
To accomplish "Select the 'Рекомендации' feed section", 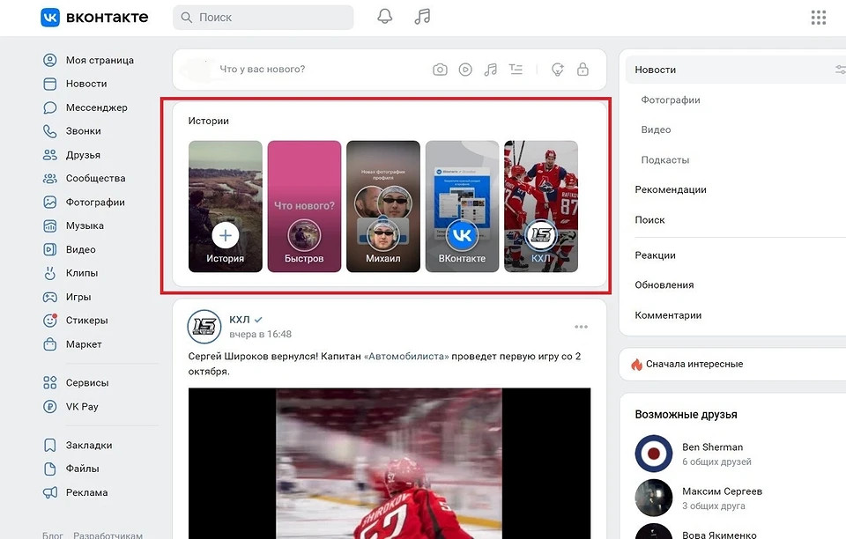I will (x=671, y=189).
